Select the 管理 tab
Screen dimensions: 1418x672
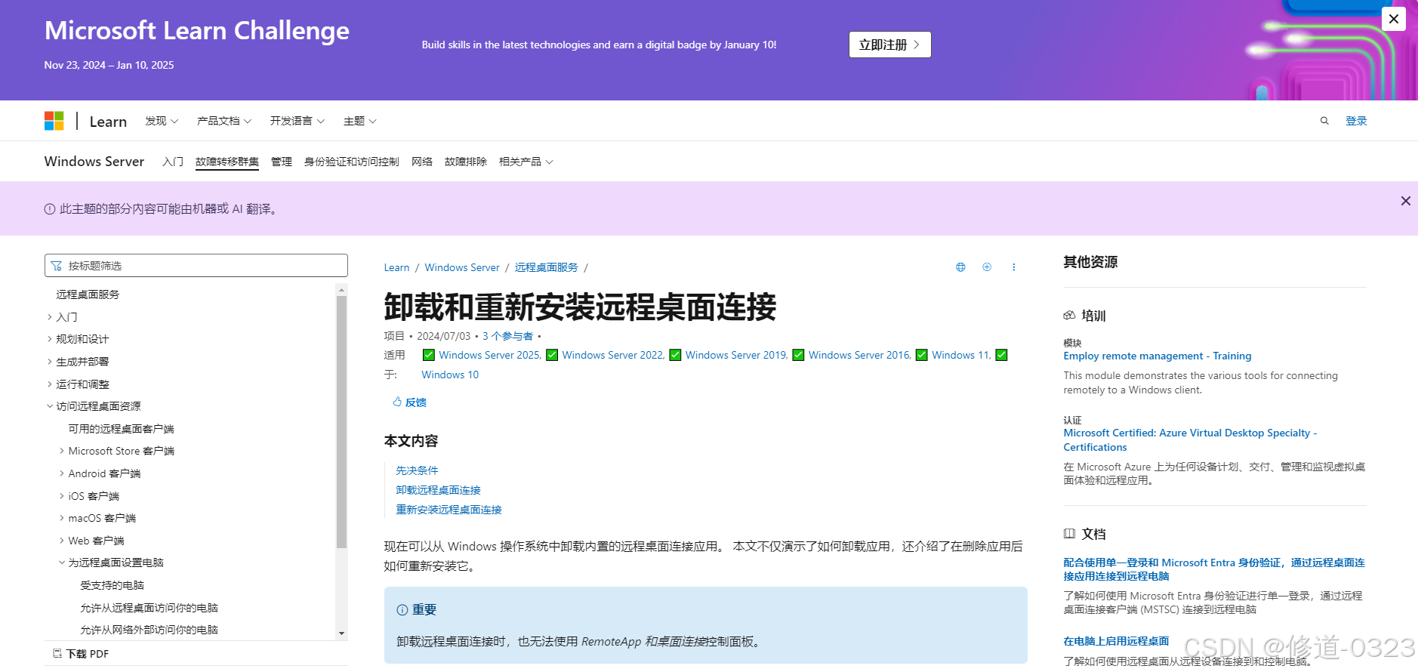pos(282,162)
